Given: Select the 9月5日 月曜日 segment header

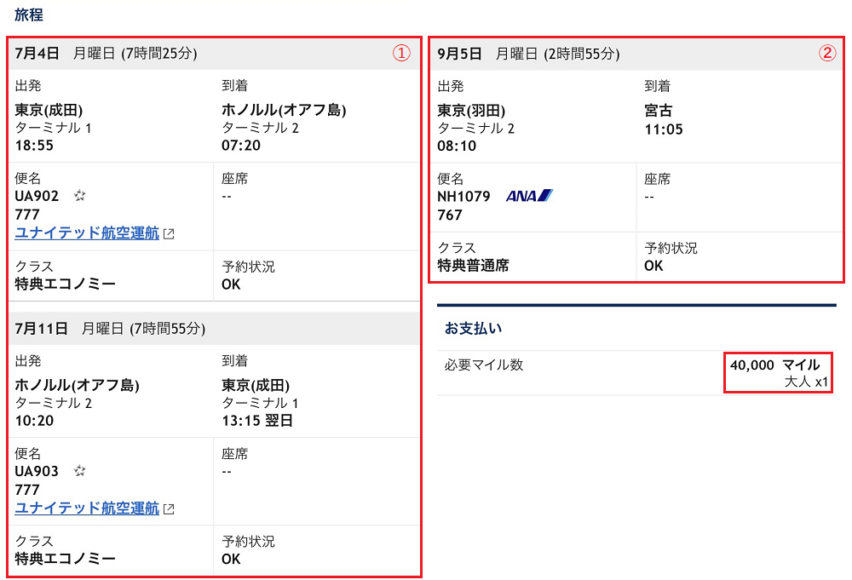Looking at the screenshot, I should tap(528, 54).
